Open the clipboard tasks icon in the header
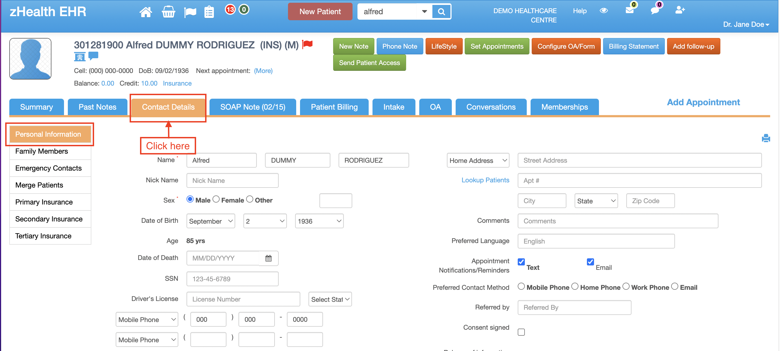The image size is (780, 351). [x=209, y=11]
